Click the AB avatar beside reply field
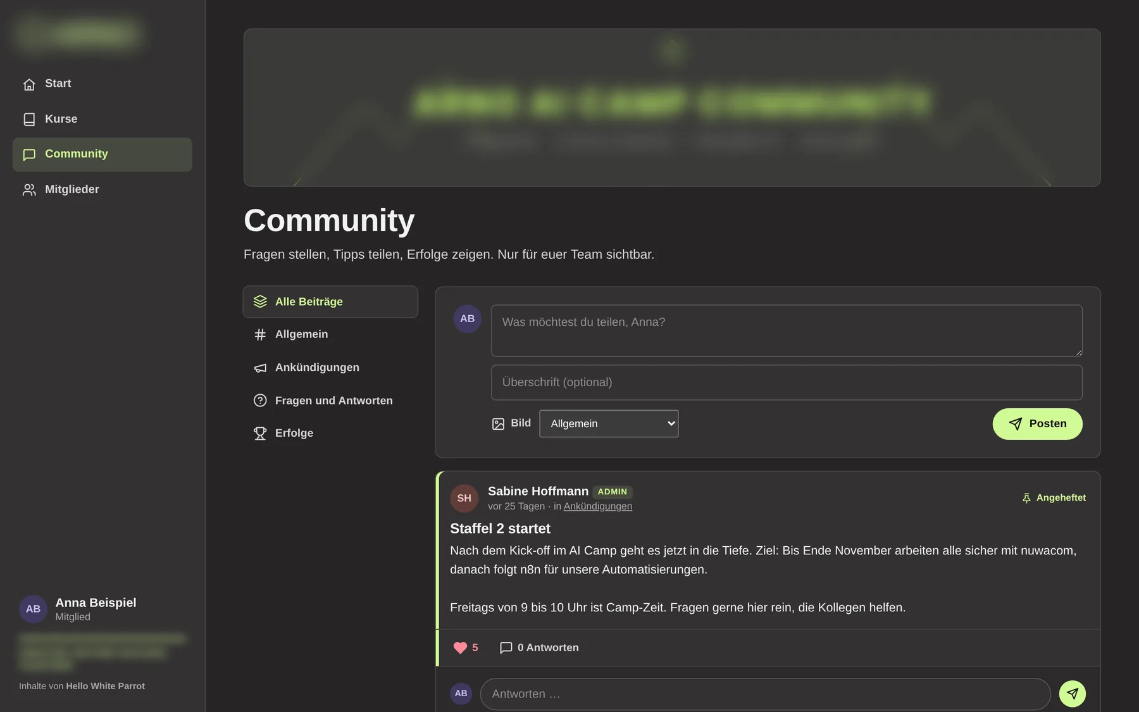 tap(461, 694)
